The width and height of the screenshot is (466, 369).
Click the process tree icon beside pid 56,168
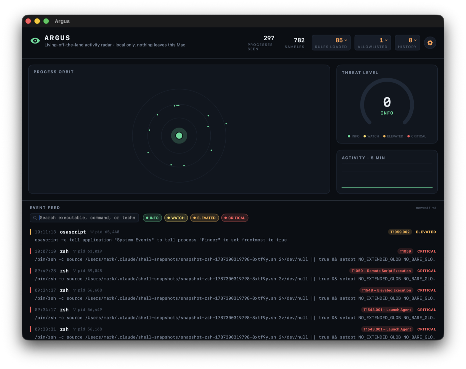point(75,329)
